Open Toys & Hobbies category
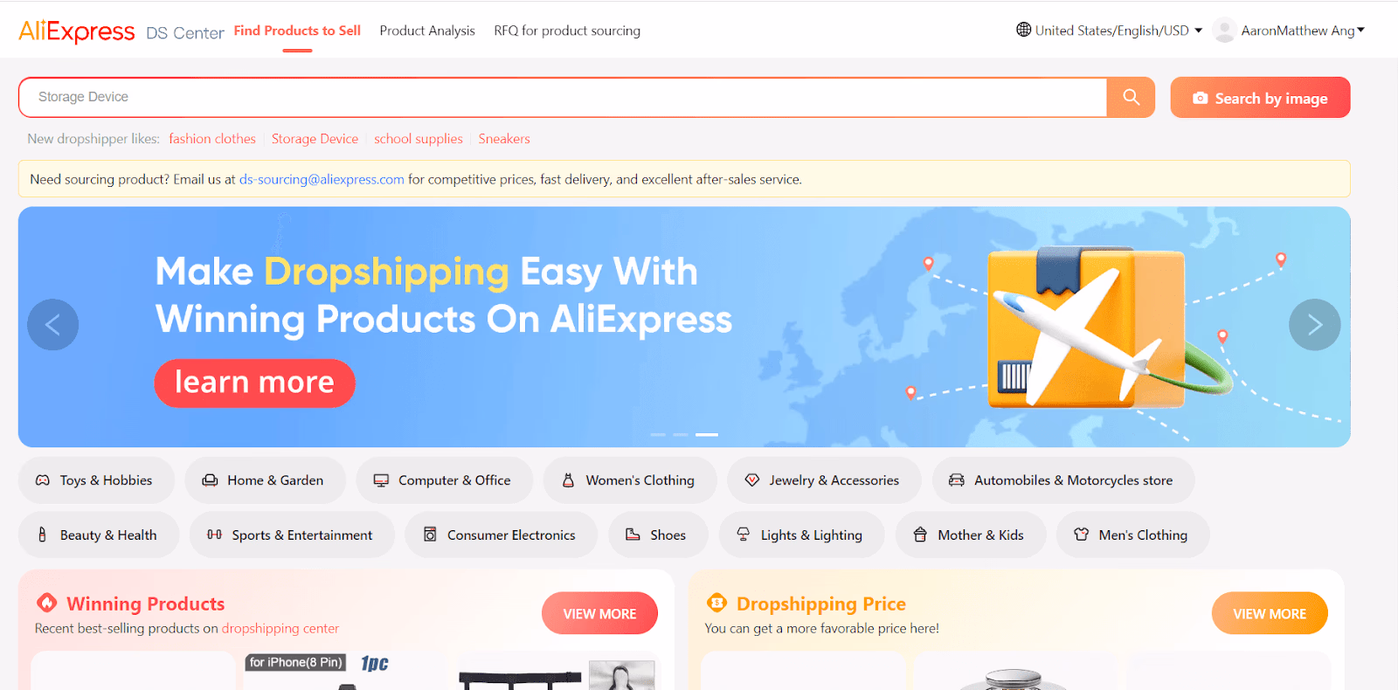 [x=95, y=480]
